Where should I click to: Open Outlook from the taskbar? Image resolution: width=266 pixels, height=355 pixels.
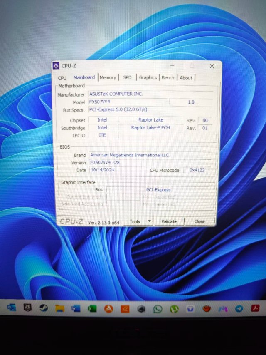pos(12,308)
